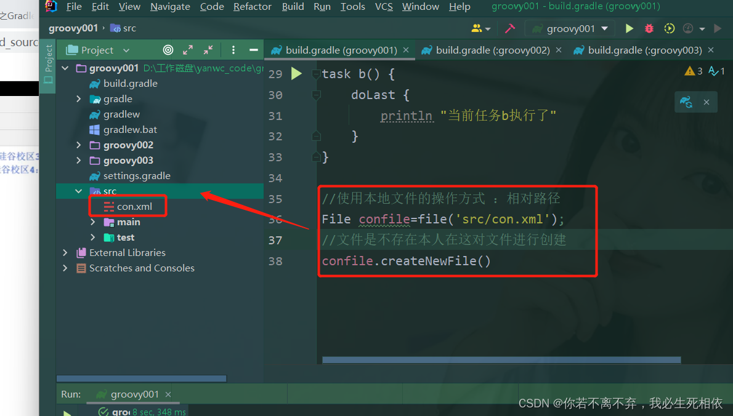
Task: Open the Refactor menu
Action: click(x=253, y=7)
